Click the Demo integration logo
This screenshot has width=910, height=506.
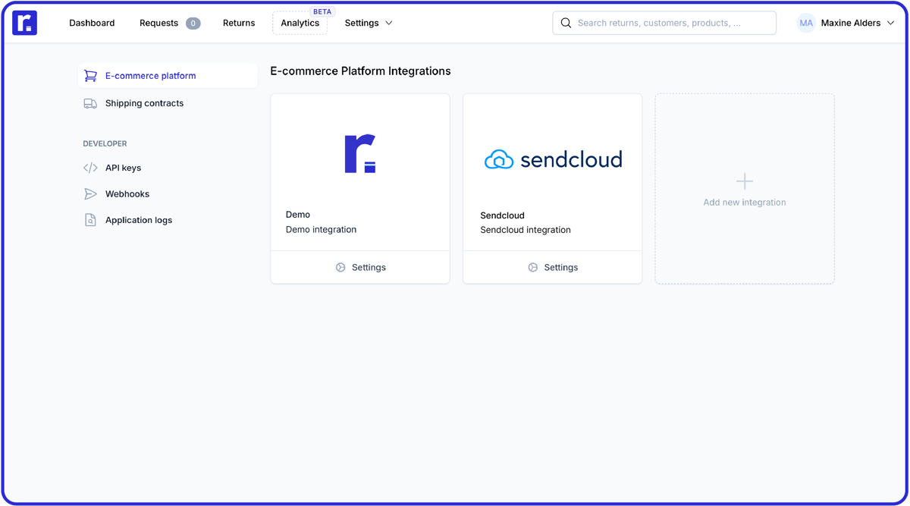pos(360,153)
